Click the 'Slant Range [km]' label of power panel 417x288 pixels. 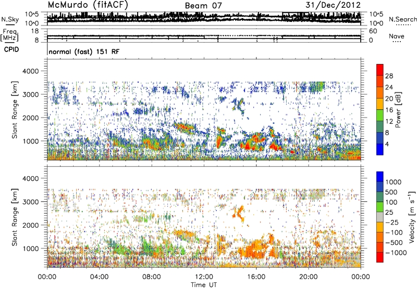click(15, 110)
